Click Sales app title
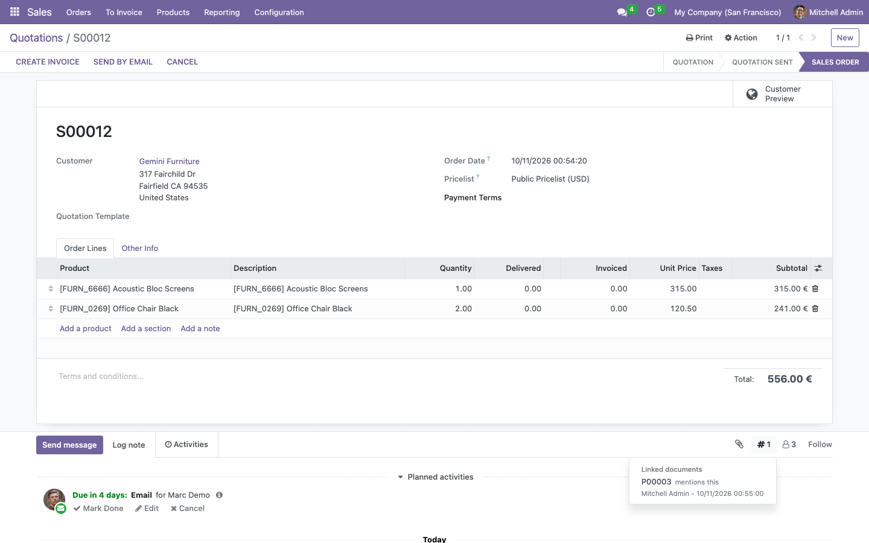Image resolution: width=869 pixels, height=543 pixels. point(39,12)
